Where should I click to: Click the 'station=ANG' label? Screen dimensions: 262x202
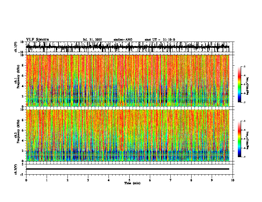[x=123, y=40]
